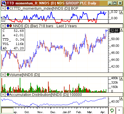Click the Feb. label on date axis
The width and height of the screenshot is (124, 114).
pos(79,112)
